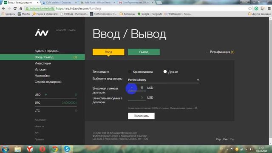Viewport: 272px width, 153px height.
Task: Click page vertical scrollbar down arrow
Action: point(270,143)
